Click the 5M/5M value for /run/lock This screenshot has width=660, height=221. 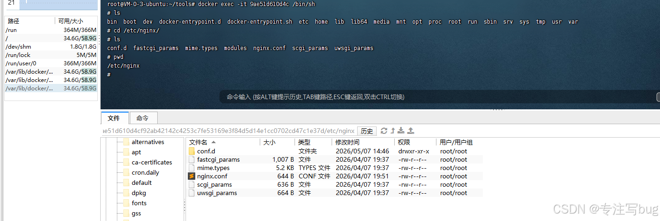click(86, 55)
